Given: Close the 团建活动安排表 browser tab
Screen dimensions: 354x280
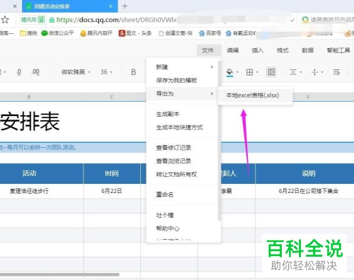Looking at the screenshot, I should pos(110,6).
